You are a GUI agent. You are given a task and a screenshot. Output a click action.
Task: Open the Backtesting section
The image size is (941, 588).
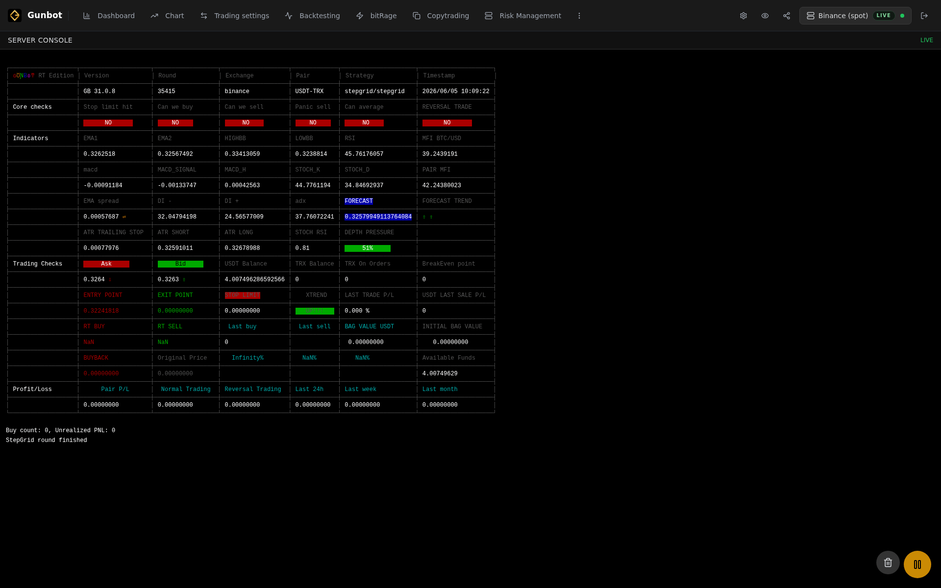point(312,16)
